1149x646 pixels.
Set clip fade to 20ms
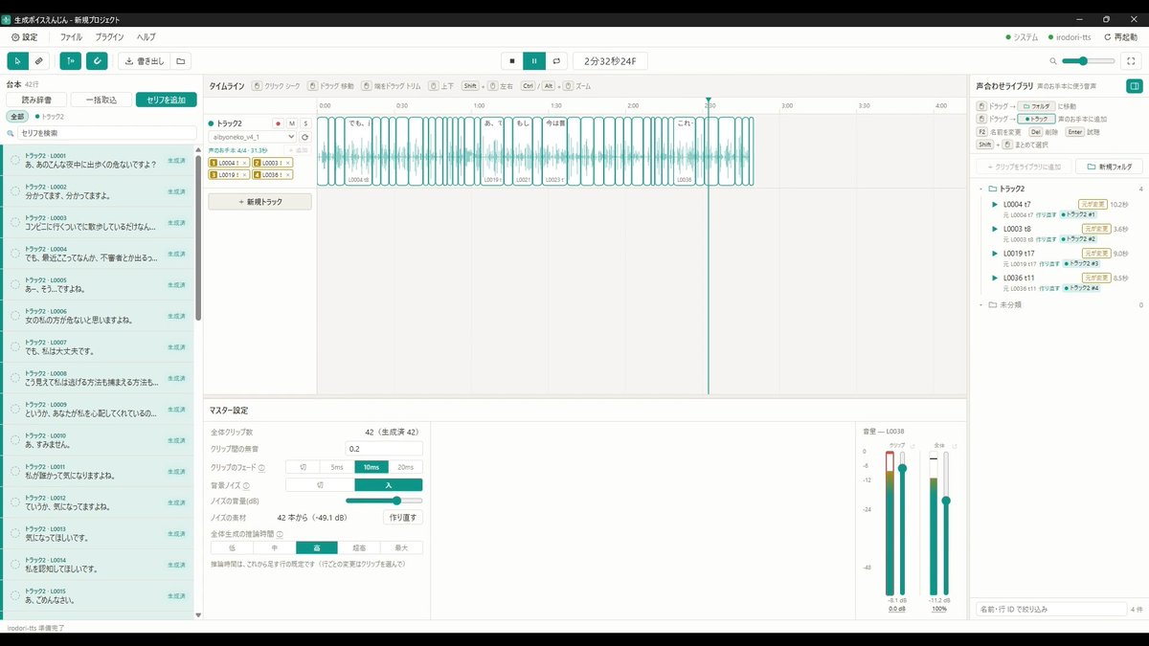(x=405, y=467)
